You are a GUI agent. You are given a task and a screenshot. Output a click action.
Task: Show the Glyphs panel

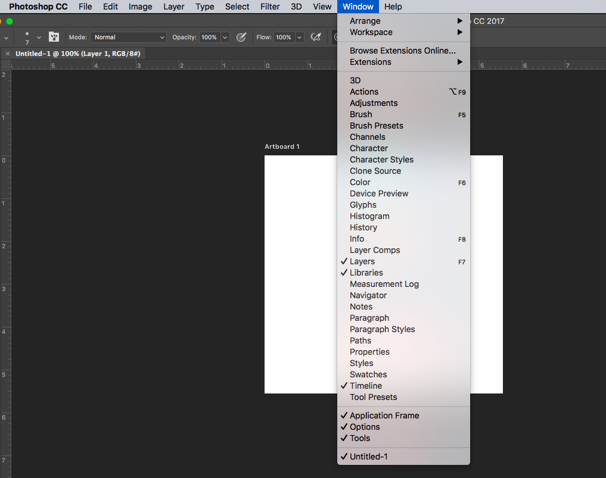(x=403, y=205)
